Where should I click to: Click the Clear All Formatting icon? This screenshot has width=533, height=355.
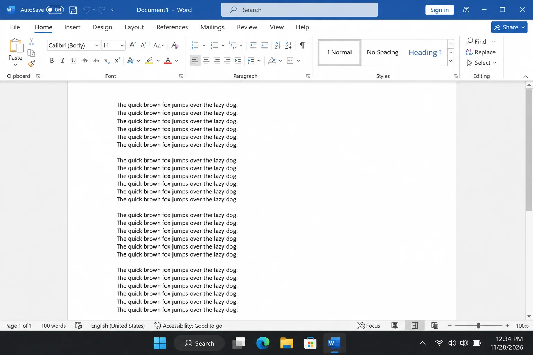pos(175,45)
